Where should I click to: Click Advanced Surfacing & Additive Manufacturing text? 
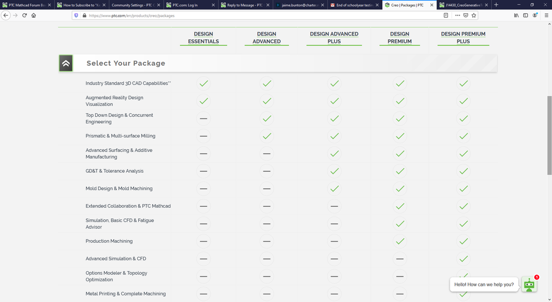pyautogui.click(x=119, y=153)
